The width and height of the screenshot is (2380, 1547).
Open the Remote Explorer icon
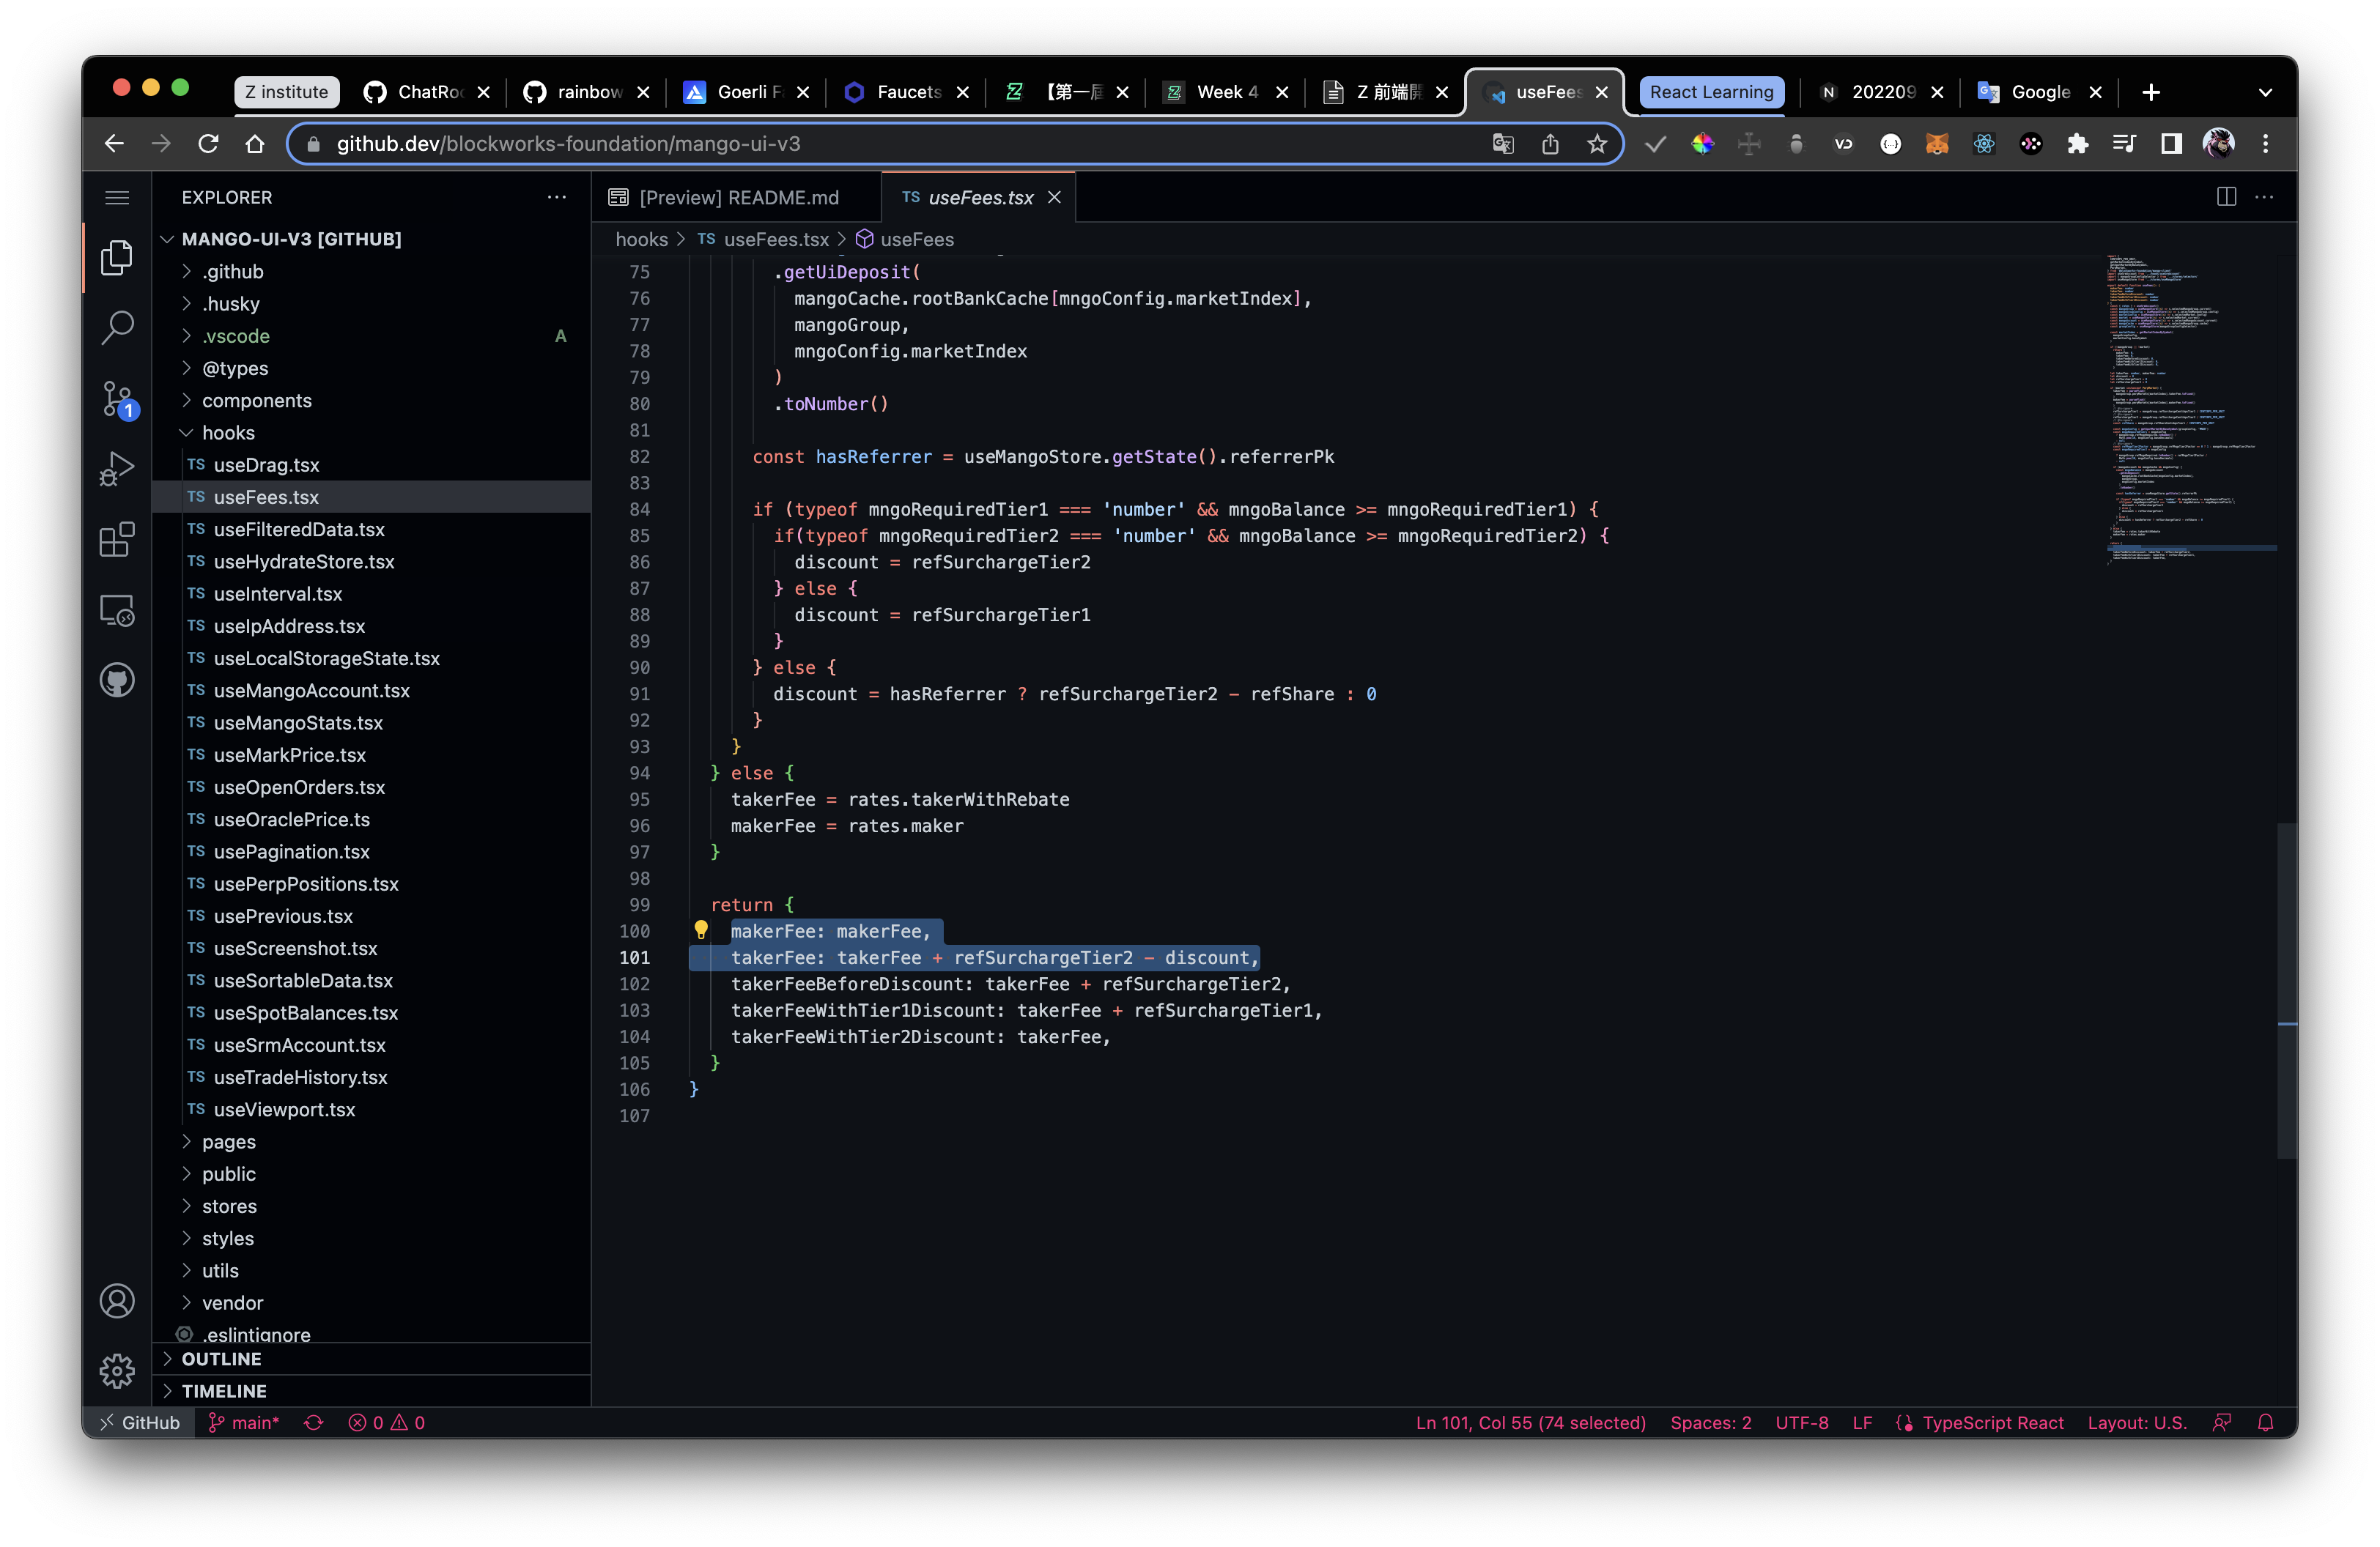(x=117, y=609)
